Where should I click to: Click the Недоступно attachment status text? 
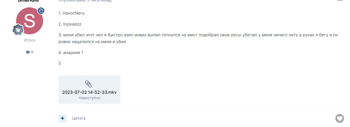pos(89,98)
